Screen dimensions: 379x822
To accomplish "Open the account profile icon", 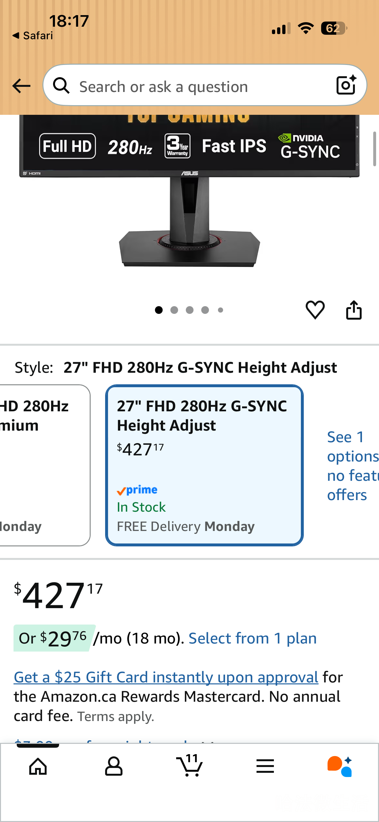I will (x=114, y=766).
